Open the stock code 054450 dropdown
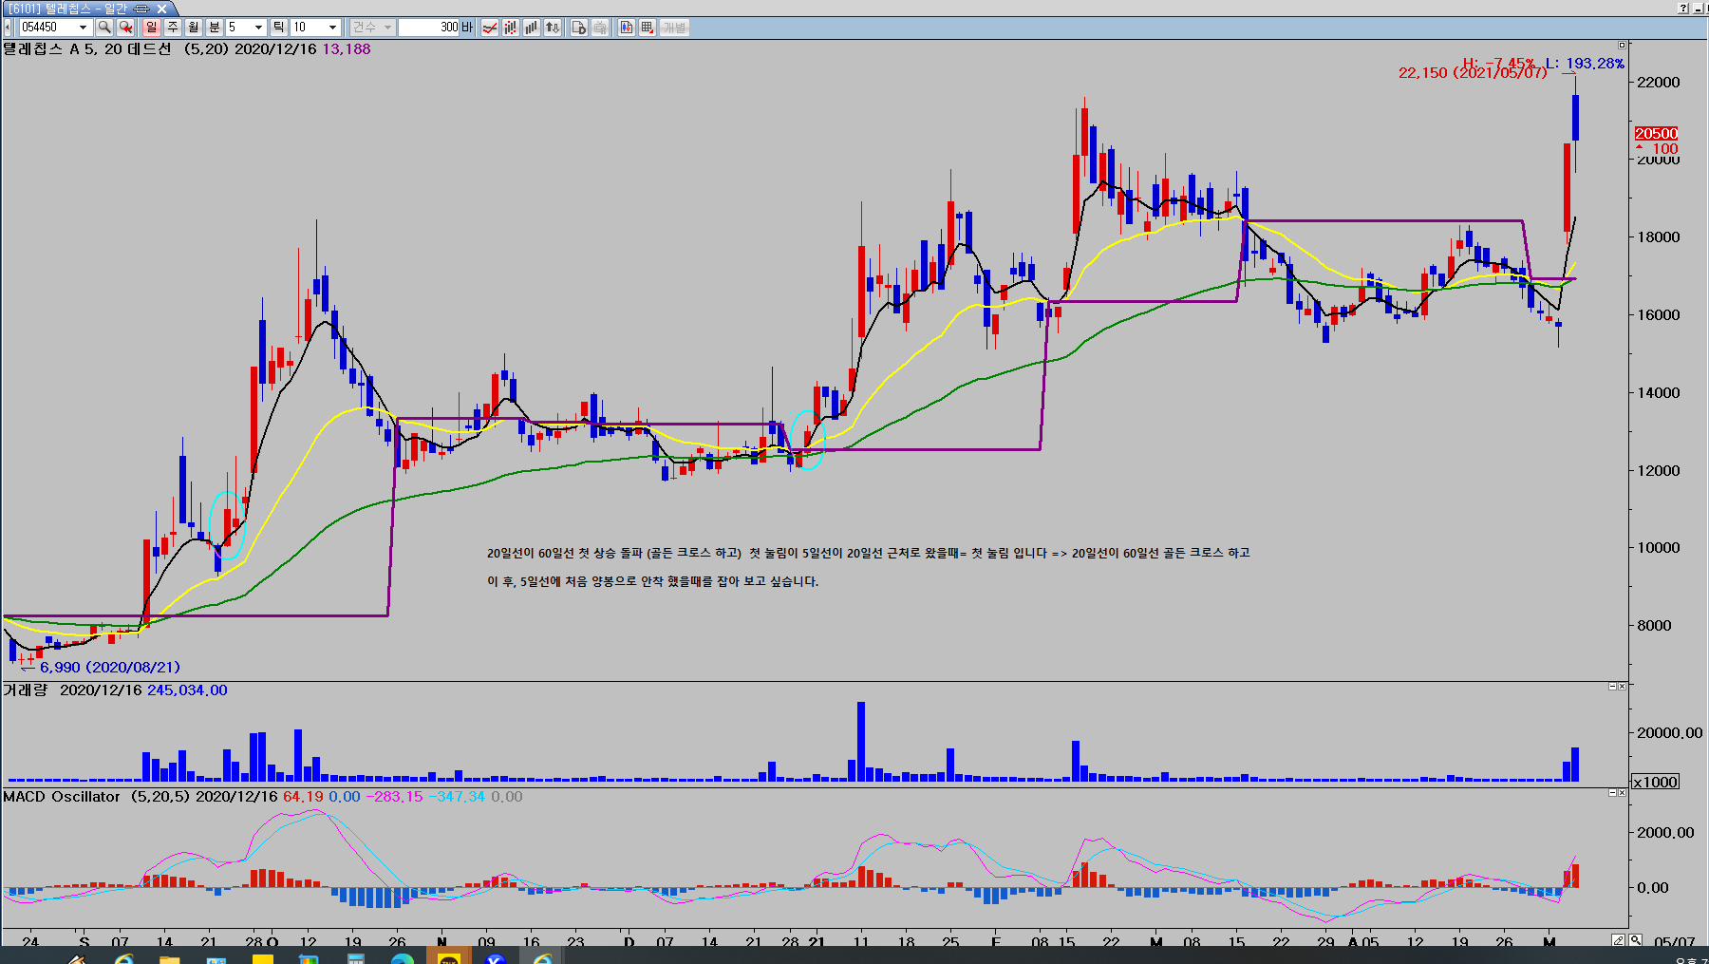The width and height of the screenshot is (1709, 964). (x=84, y=28)
